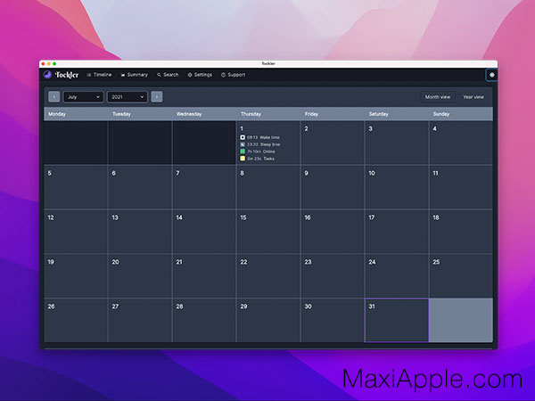Select day 28 cell

point(203,320)
